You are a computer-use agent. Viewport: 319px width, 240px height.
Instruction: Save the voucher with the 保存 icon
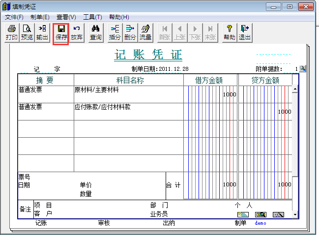click(x=61, y=32)
